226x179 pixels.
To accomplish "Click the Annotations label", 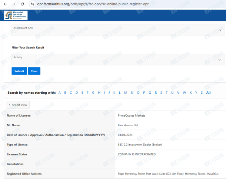I will [x=15, y=164].
